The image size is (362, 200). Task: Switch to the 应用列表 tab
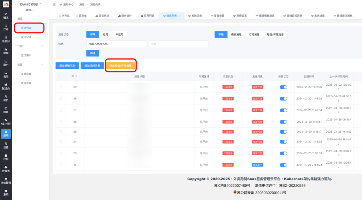(x=147, y=16)
